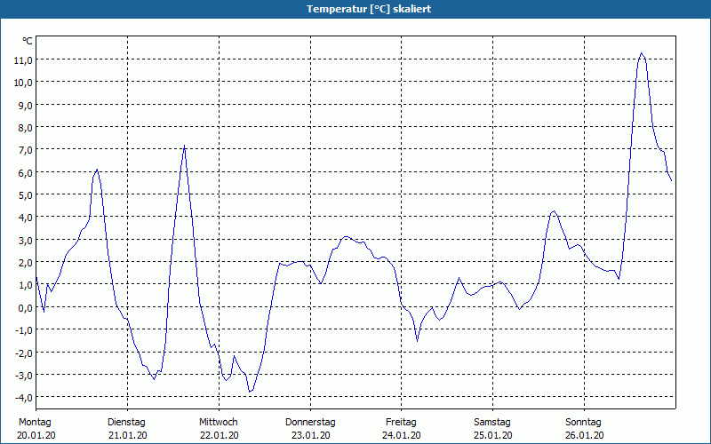
Task: Select the Mittwoch 22.01.20 date label
Action: click(218, 428)
